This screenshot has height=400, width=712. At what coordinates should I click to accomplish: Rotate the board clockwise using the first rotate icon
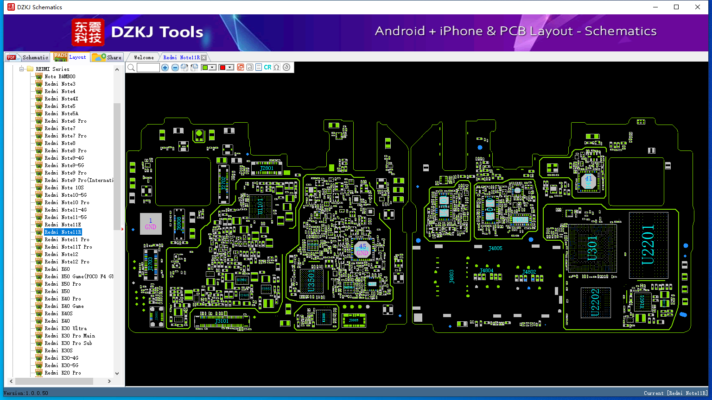(x=184, y=68)
